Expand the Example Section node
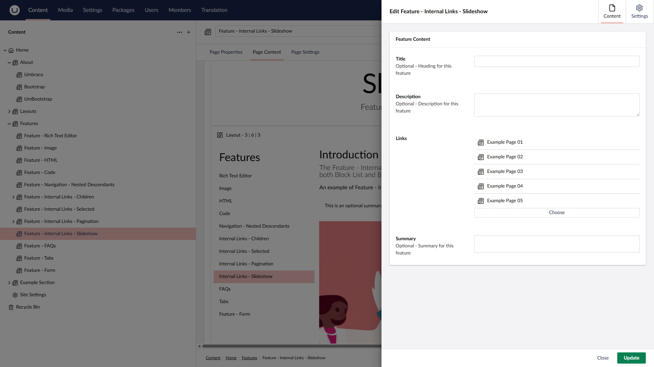The height and width of the screenshot is (367, 654). tap(9, 283)
